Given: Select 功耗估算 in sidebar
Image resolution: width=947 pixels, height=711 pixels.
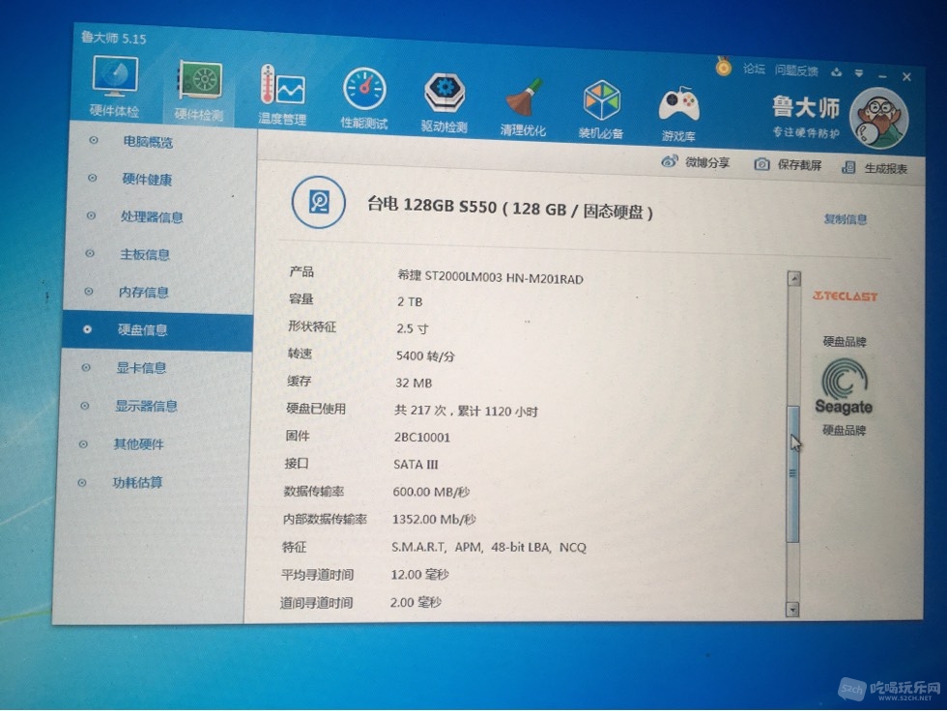Looking at the screenshot, I should pyautogui.click(x=137, y=482).
